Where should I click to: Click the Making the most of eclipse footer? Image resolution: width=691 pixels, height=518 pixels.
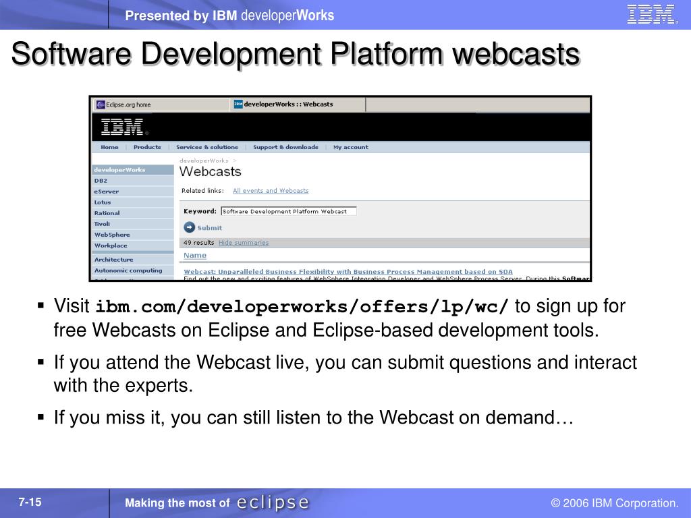click(x=217, y=502)
